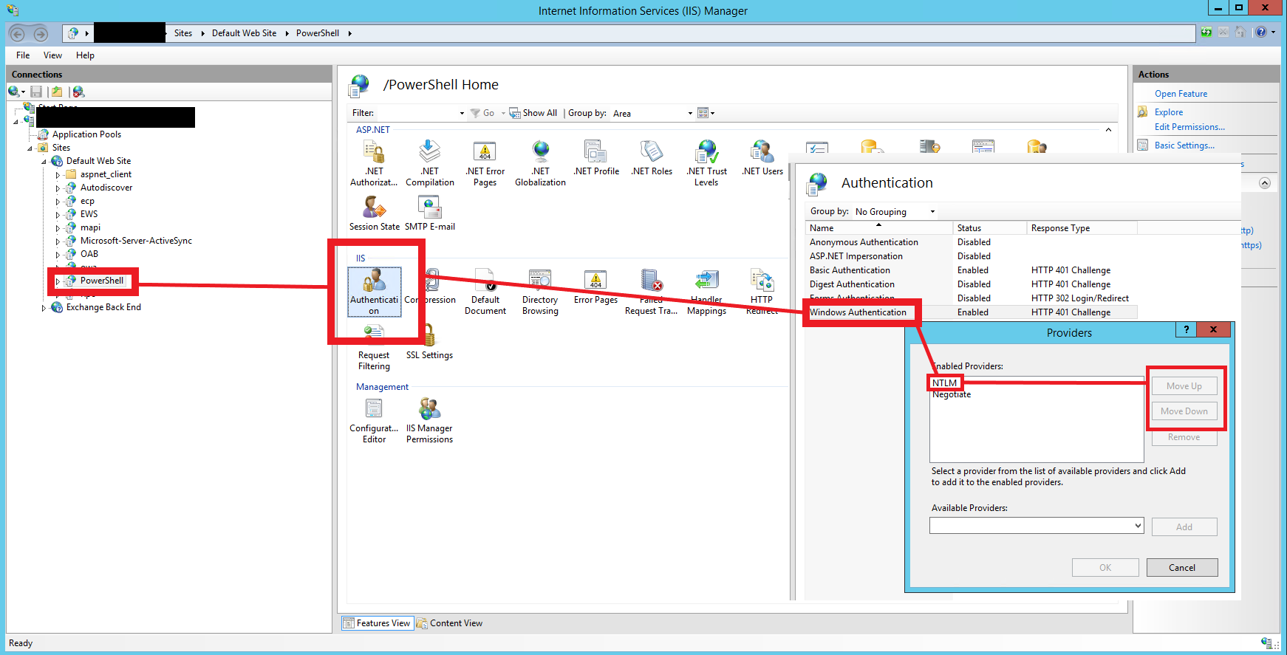Click the Providers dialog help button
The image size is (1287, 655).
pos(1187,330)
